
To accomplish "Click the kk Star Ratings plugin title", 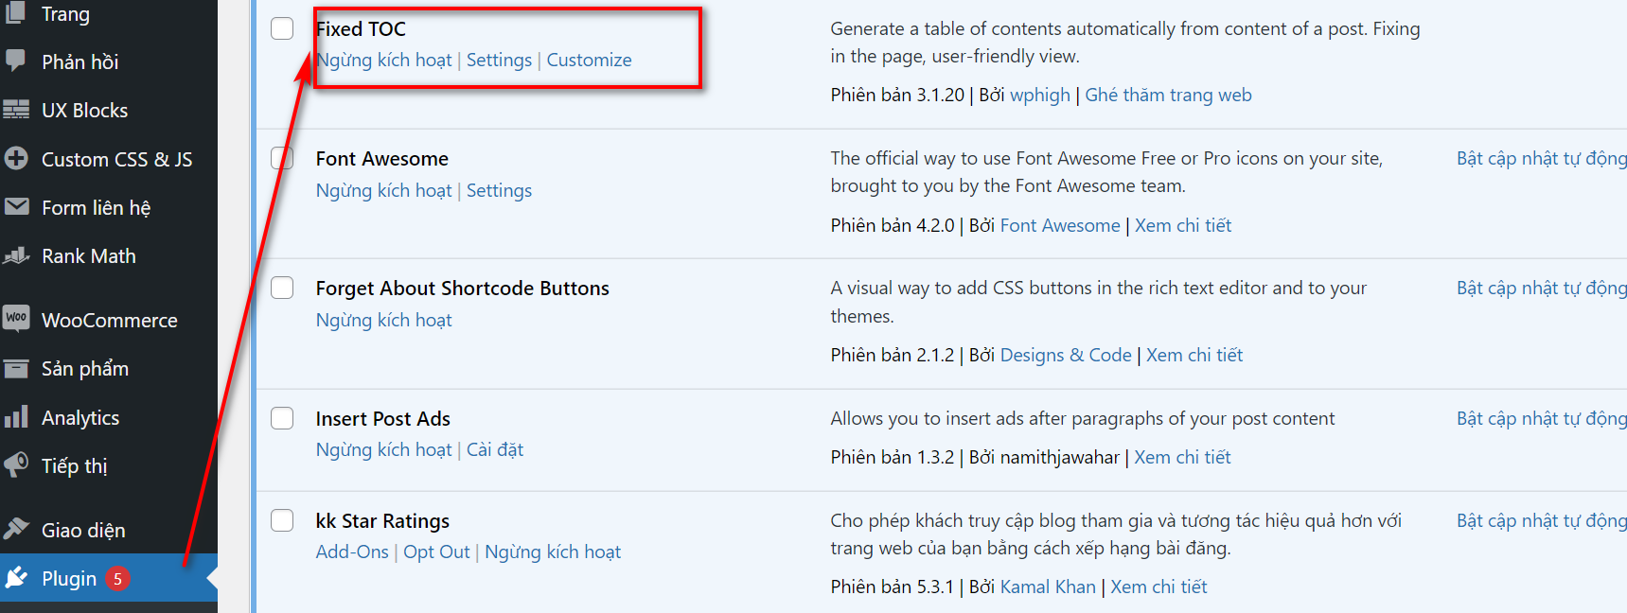I will pyautogui.click(x=382, y=520).
